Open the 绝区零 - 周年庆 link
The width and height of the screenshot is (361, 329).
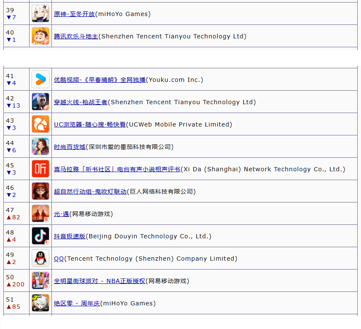point(77,303)
